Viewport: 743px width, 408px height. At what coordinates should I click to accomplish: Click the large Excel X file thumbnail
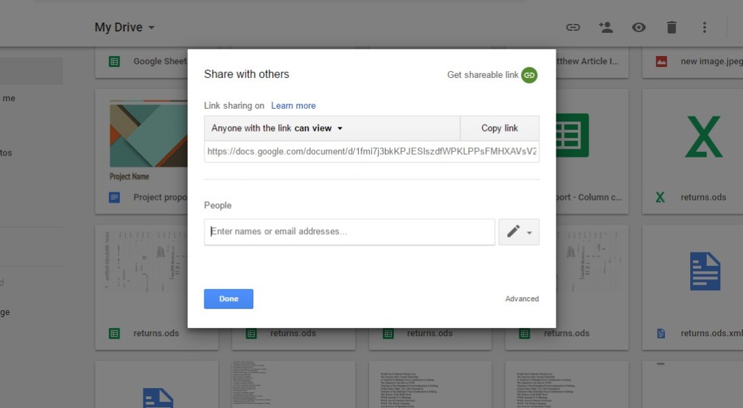click(704, 137)
